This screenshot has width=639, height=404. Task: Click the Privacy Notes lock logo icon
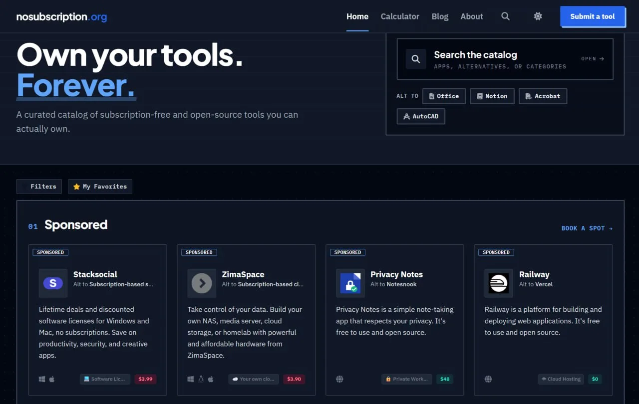point(350,283)
